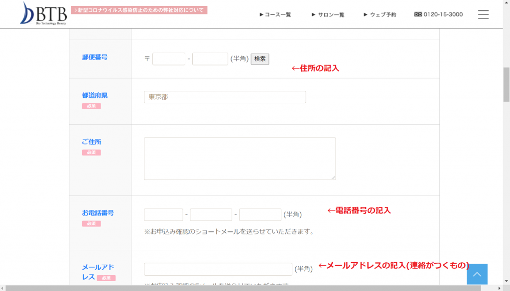Click the メールアドレス email input field

point(218,269)
